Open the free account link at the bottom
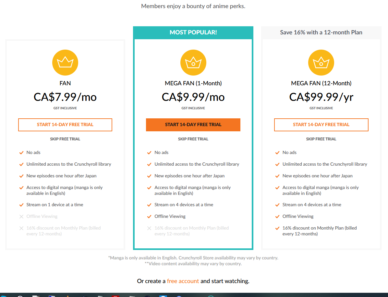388x297 pixels. 183,281
